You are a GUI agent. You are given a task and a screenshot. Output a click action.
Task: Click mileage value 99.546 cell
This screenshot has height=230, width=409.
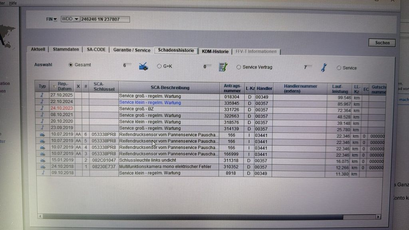(339, 98)
